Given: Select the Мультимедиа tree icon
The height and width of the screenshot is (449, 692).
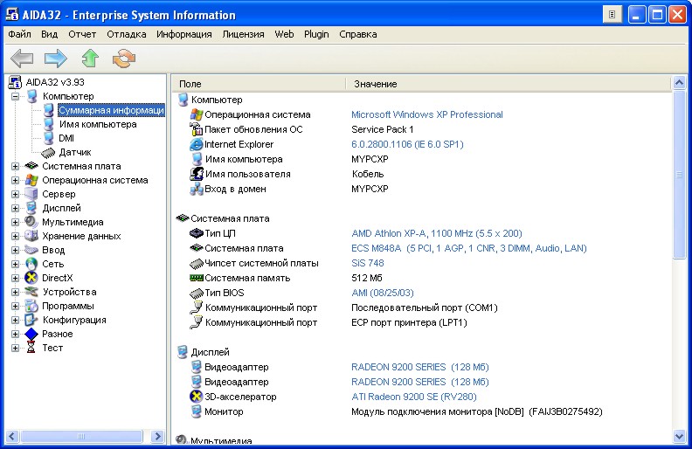Looking at the screenshot, I should coord(31,222).
